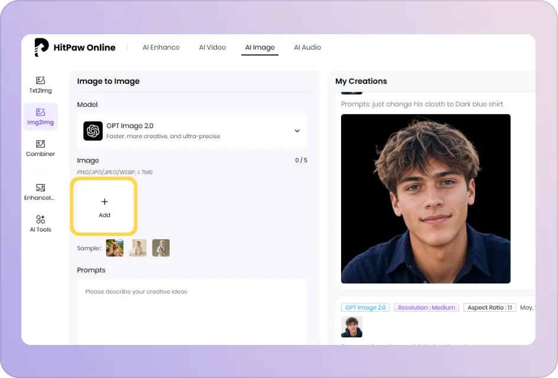
Task: Click the Aspect Ratio : 1:1 tag
Action: tap(489, 307)
